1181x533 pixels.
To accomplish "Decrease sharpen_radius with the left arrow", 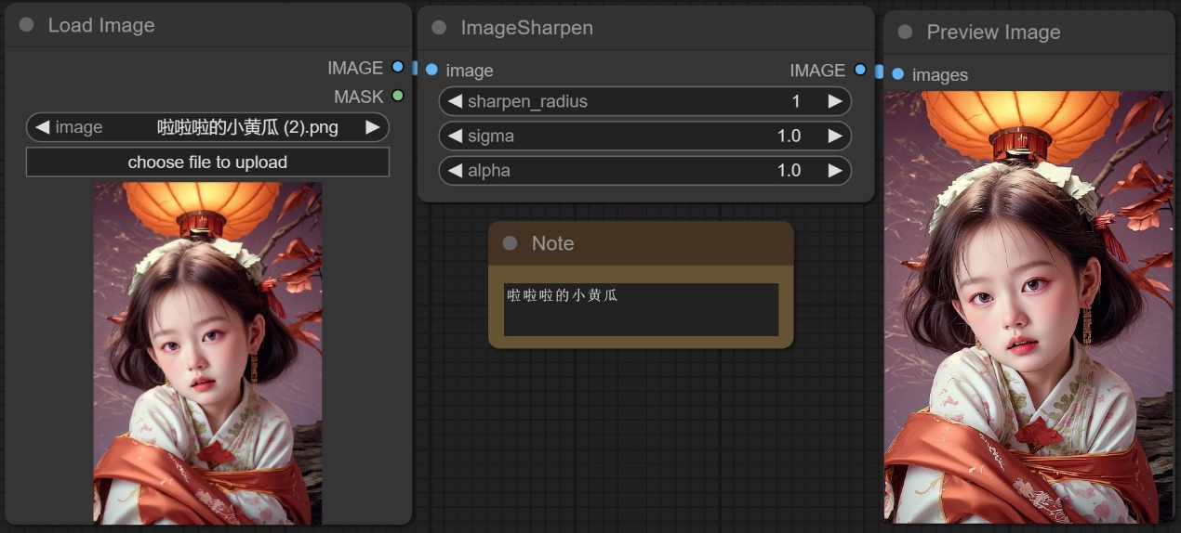I will point(455,101).
